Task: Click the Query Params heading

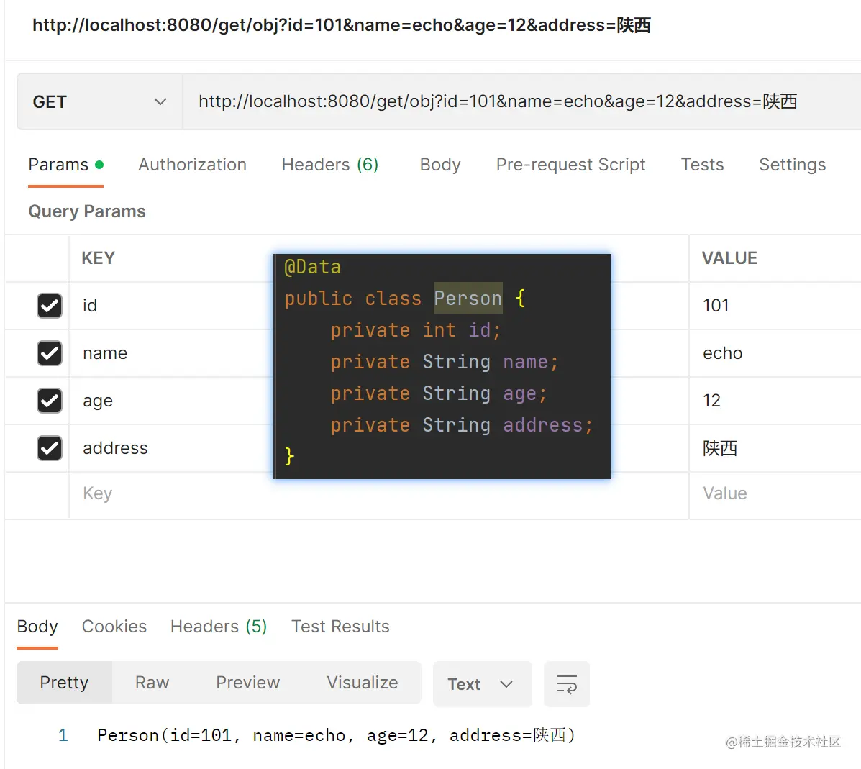Action: pos(87,211)
